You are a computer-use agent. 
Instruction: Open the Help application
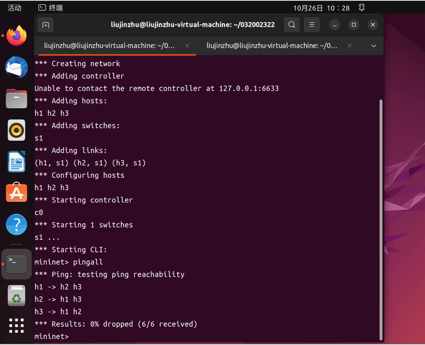[x=16, y=225]
